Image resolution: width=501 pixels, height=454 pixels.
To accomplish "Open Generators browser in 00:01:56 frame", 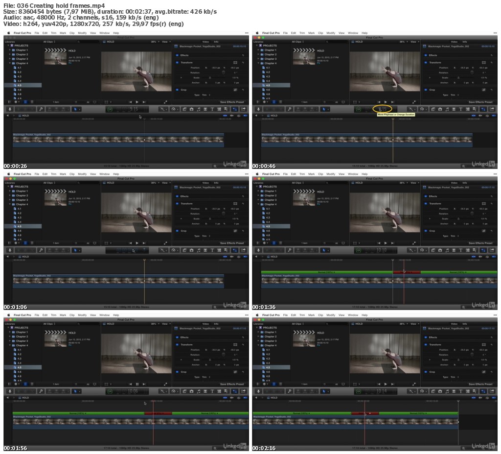I will coord(219,391).
